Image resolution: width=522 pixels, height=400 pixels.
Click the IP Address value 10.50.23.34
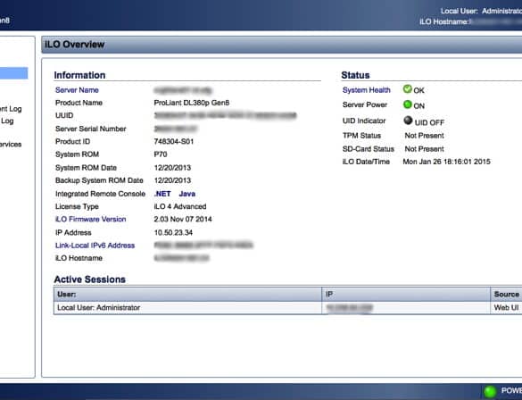(173, 232)
